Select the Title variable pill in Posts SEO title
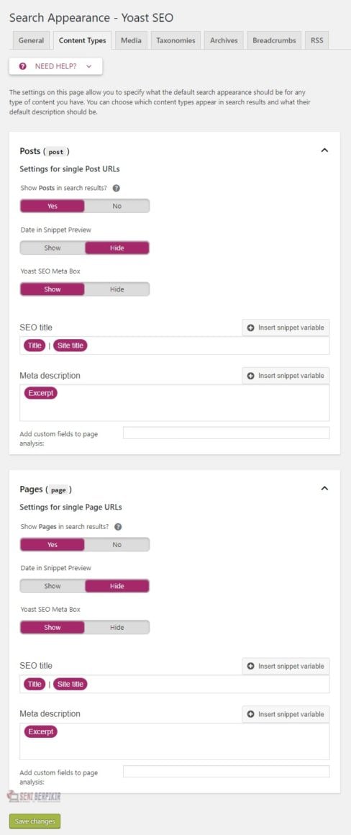This screenshot has height=835, width=351. pyautogui.click(x=35, y=346)
